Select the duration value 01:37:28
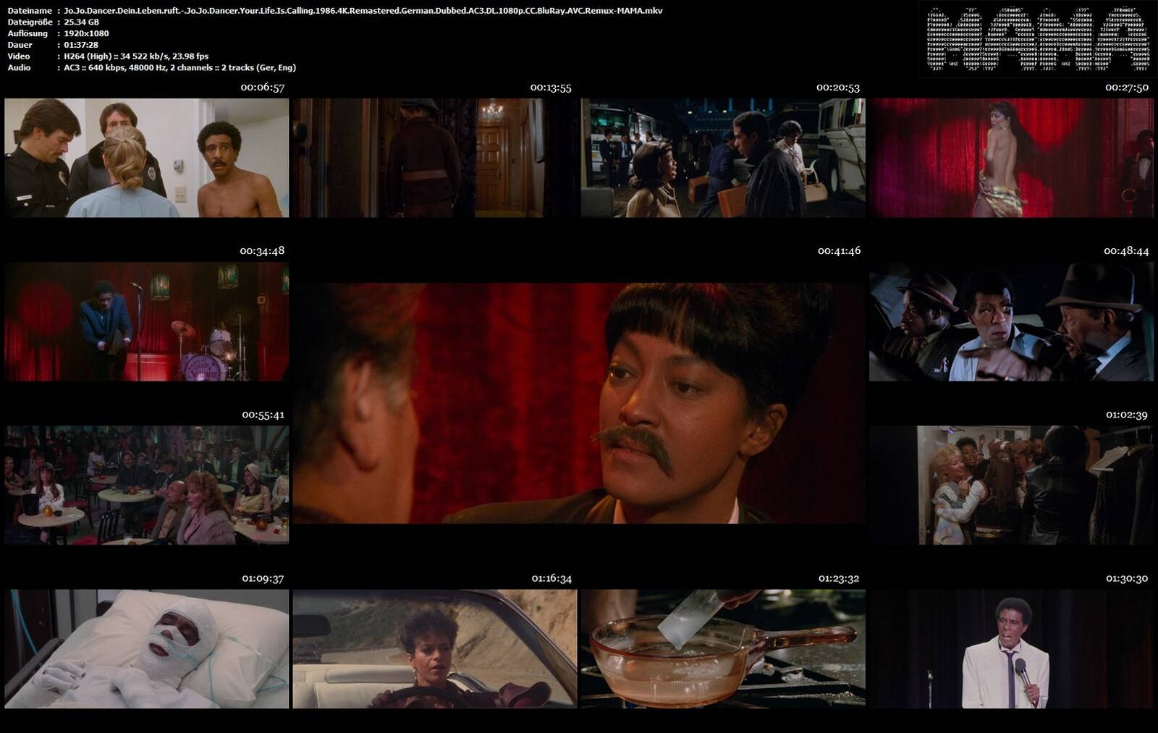The image size is (1158, 733). 81,45
